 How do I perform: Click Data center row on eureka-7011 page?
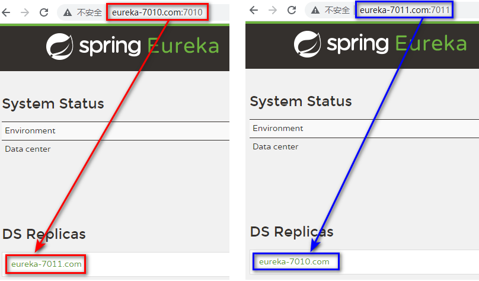coord(364,147)
